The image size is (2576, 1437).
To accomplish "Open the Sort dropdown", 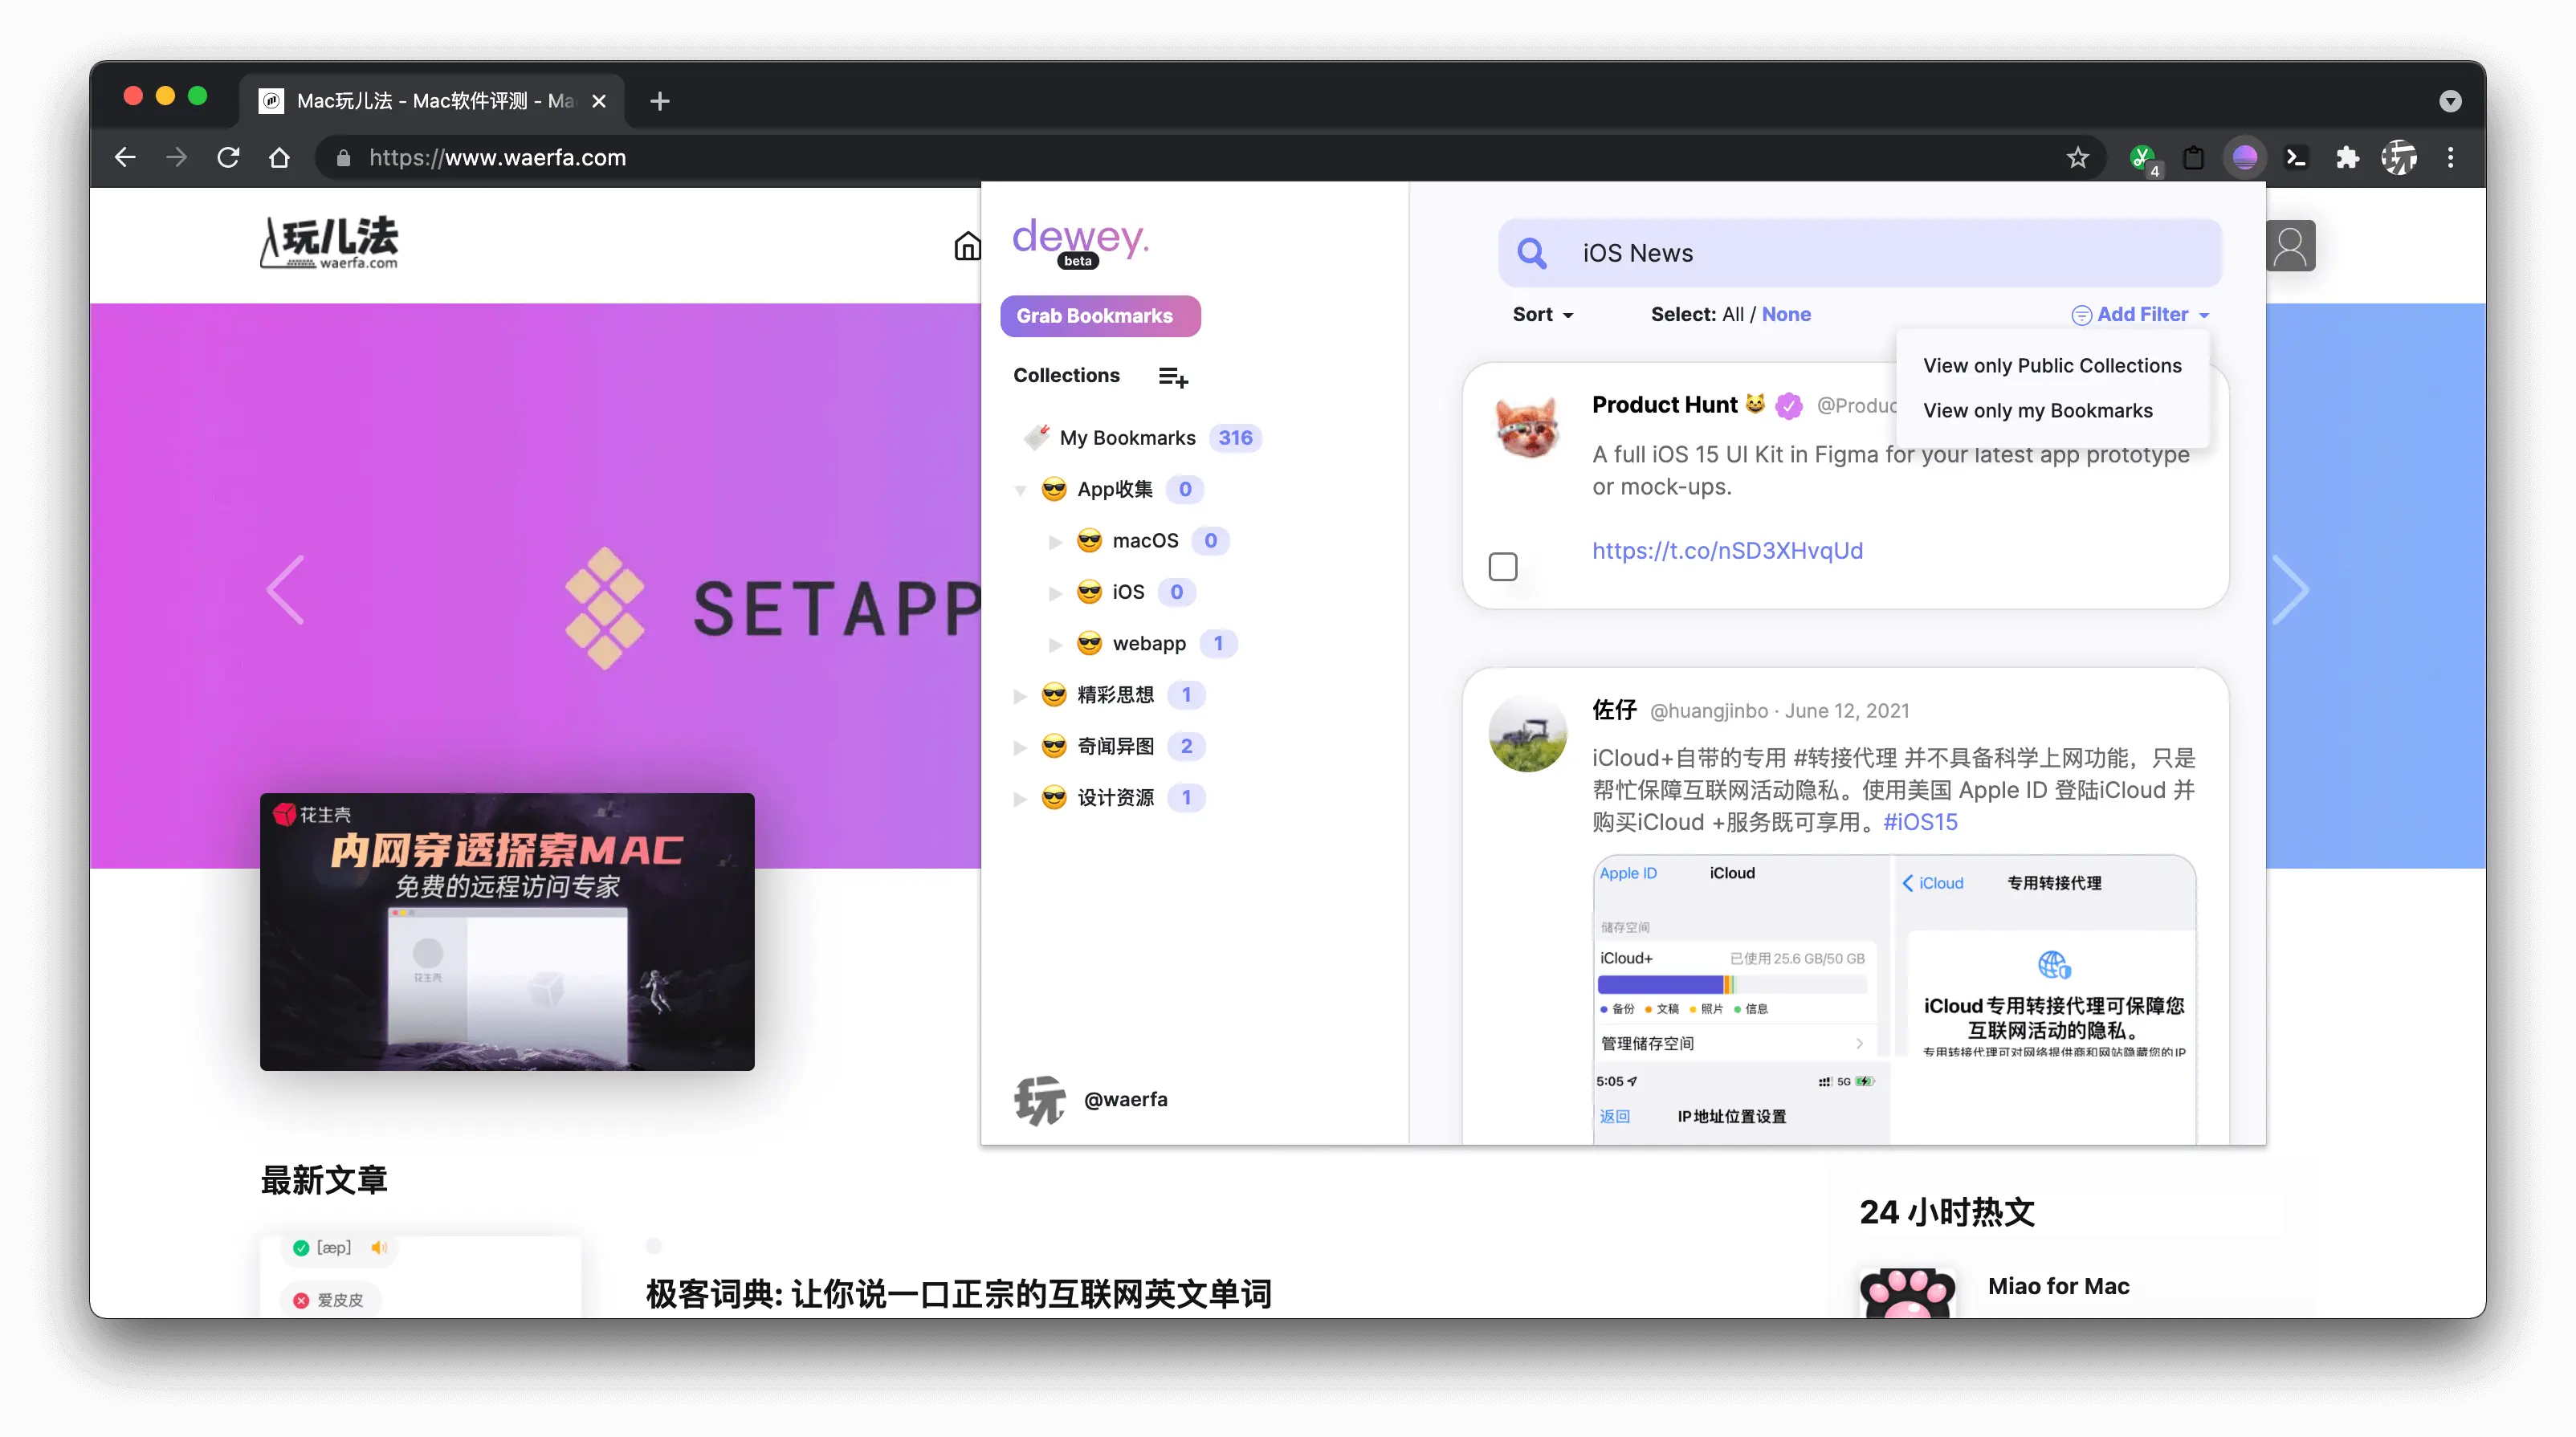I will point(1543,315).
